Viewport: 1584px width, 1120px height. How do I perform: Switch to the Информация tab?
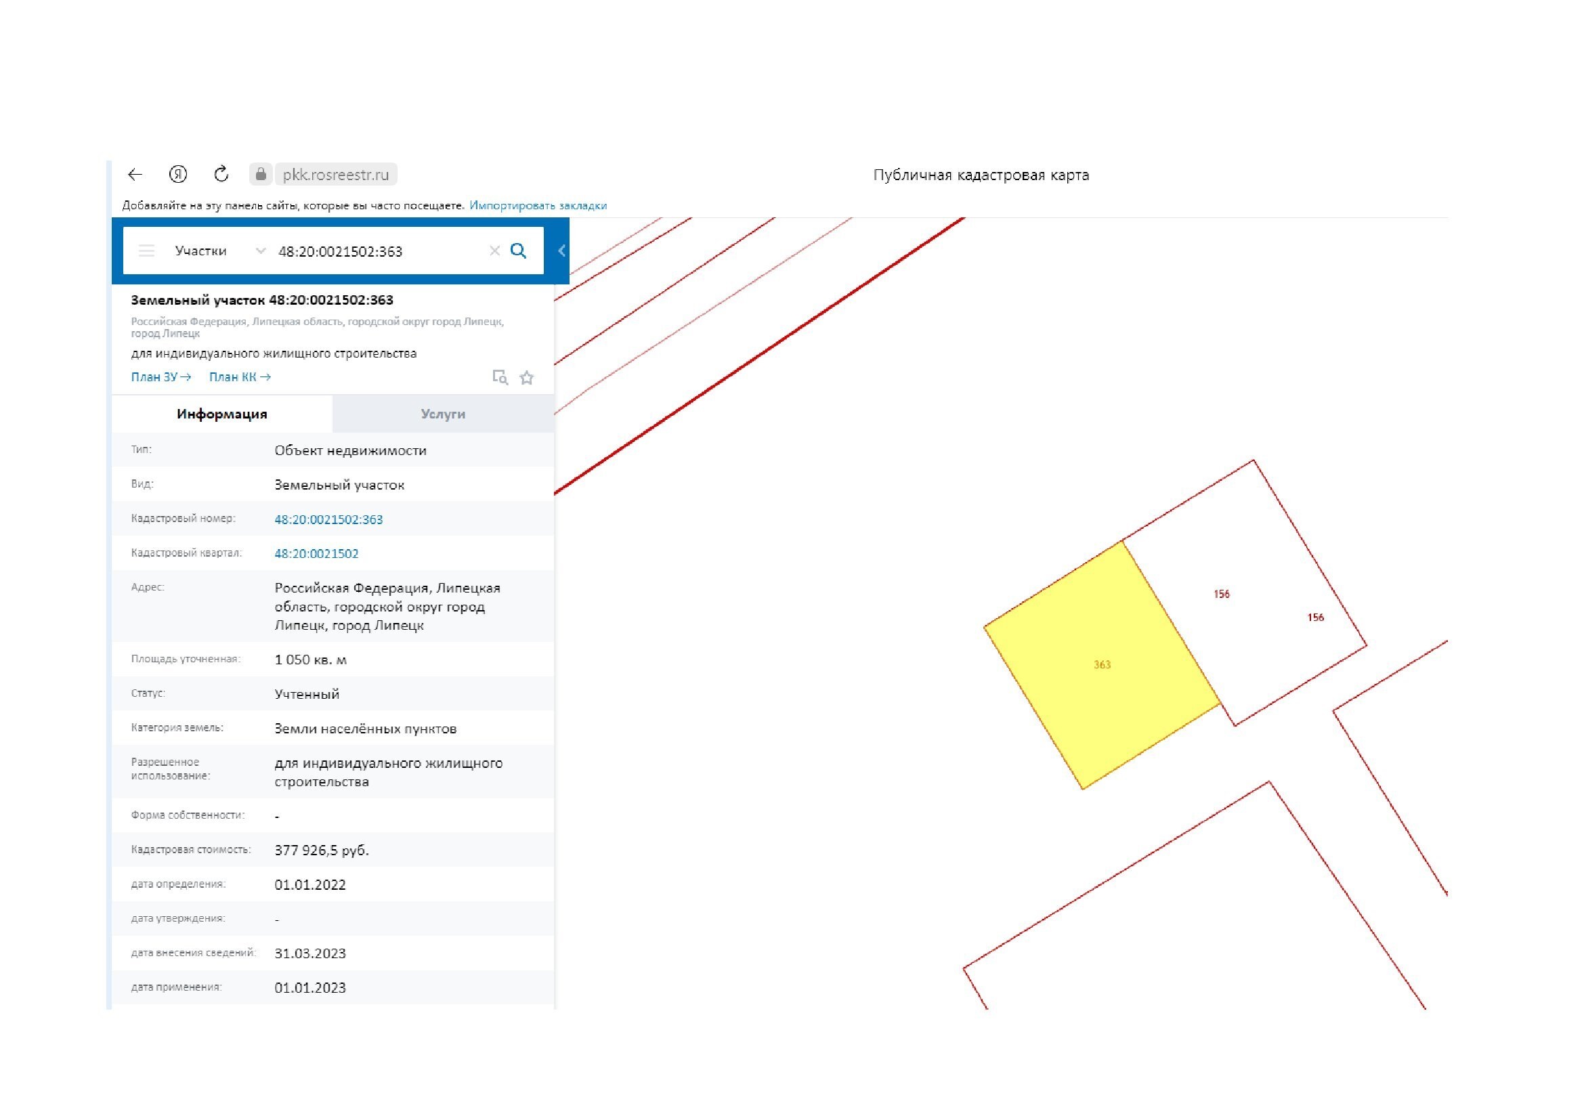[x=222, y=414]
